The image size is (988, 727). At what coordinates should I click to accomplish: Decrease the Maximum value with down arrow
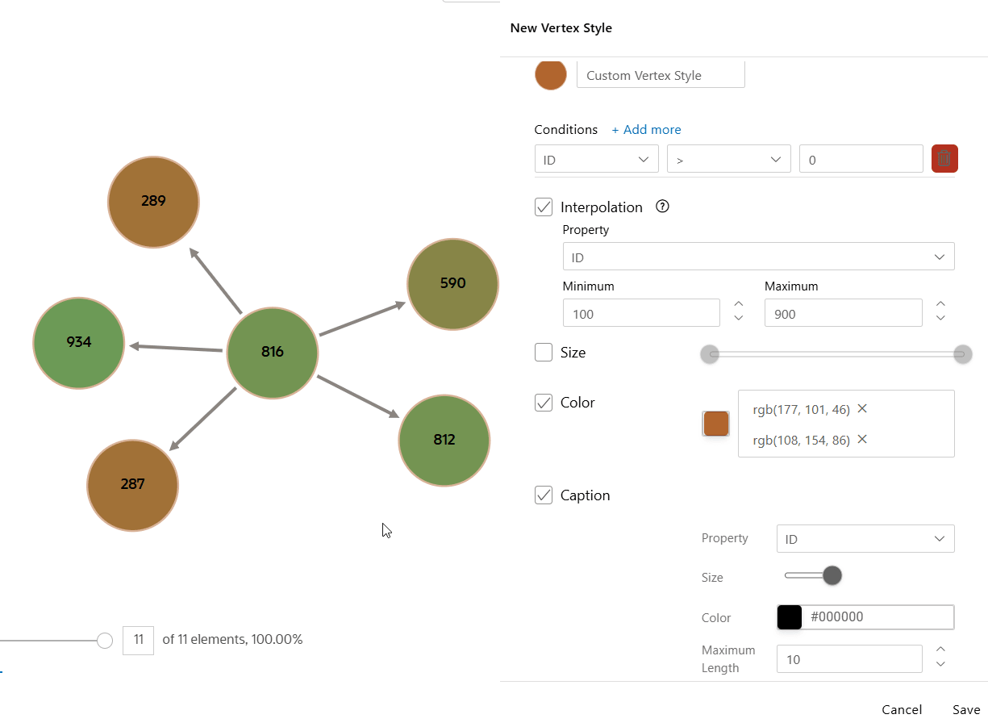(940, 319)
